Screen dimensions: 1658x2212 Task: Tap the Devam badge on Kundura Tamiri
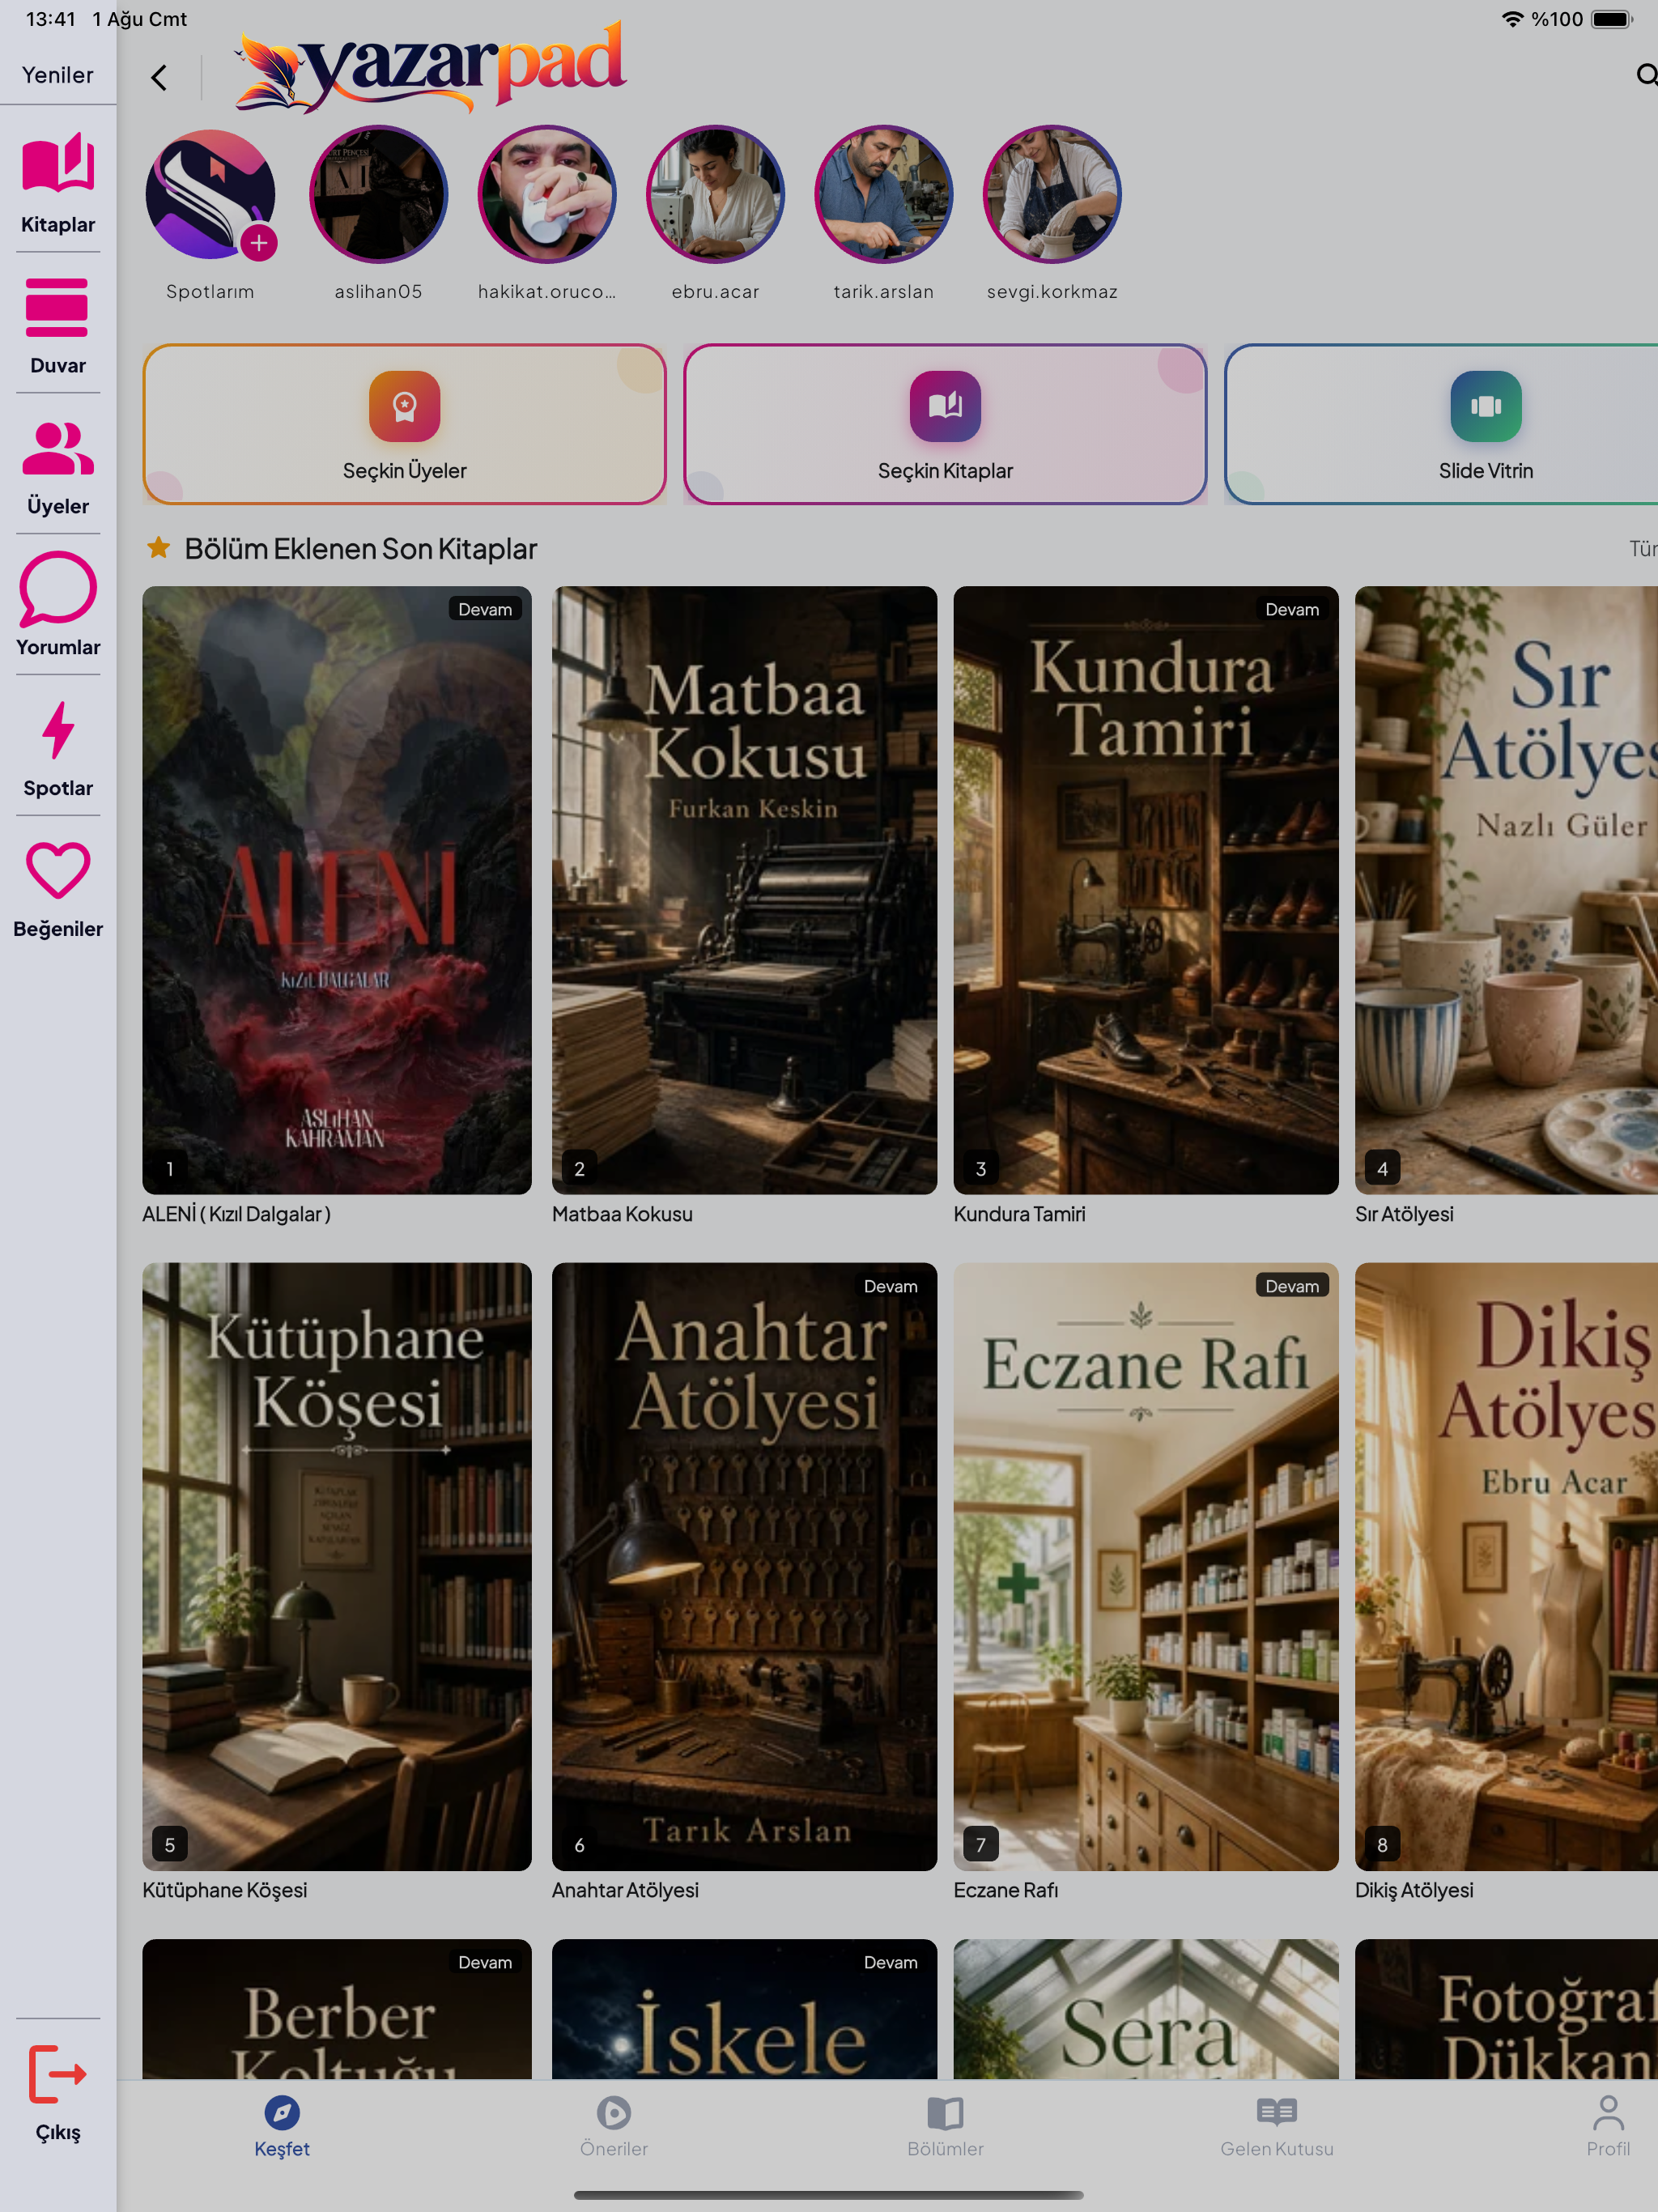[1292, 609]
